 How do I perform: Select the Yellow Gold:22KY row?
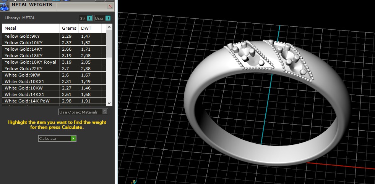tap(54, 69)
